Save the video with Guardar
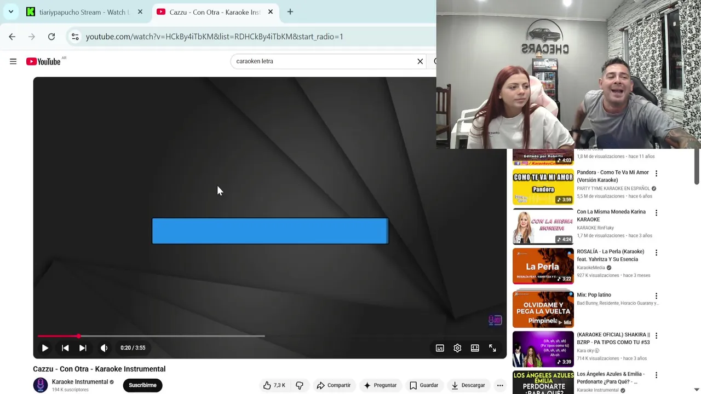The width and height of the screenshot is (701, 394). click(x=424, y=385)
